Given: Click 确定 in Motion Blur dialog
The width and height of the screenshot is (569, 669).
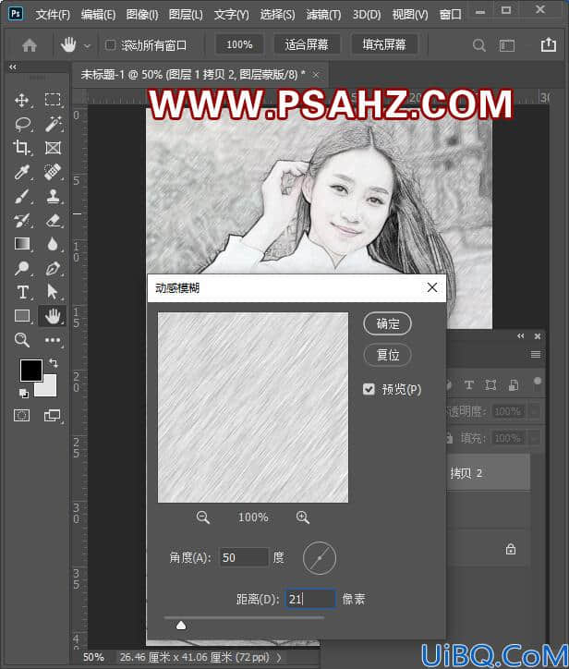Looking at the screenshot, I should point(388,323).
